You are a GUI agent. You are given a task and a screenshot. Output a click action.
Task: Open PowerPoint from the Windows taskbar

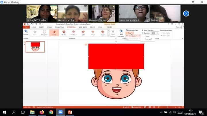pos(70,112)
